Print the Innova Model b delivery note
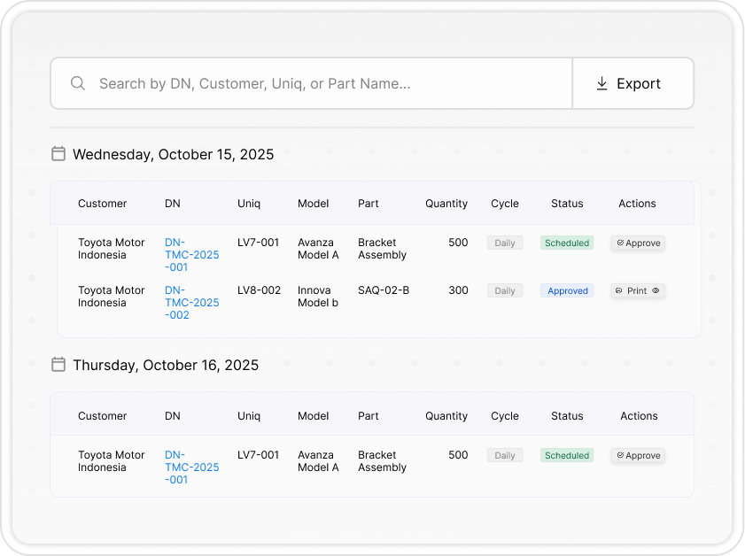745x556 pixels. click(637, 290)
